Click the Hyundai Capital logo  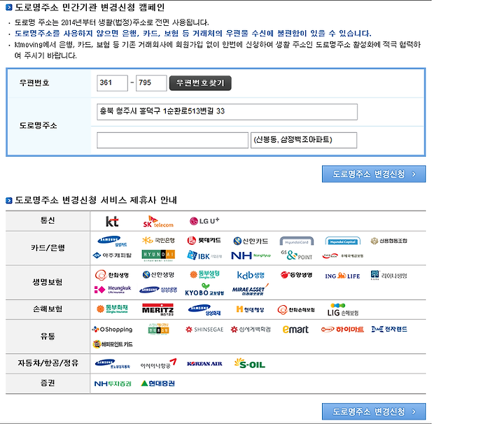(x=342, y=241)
